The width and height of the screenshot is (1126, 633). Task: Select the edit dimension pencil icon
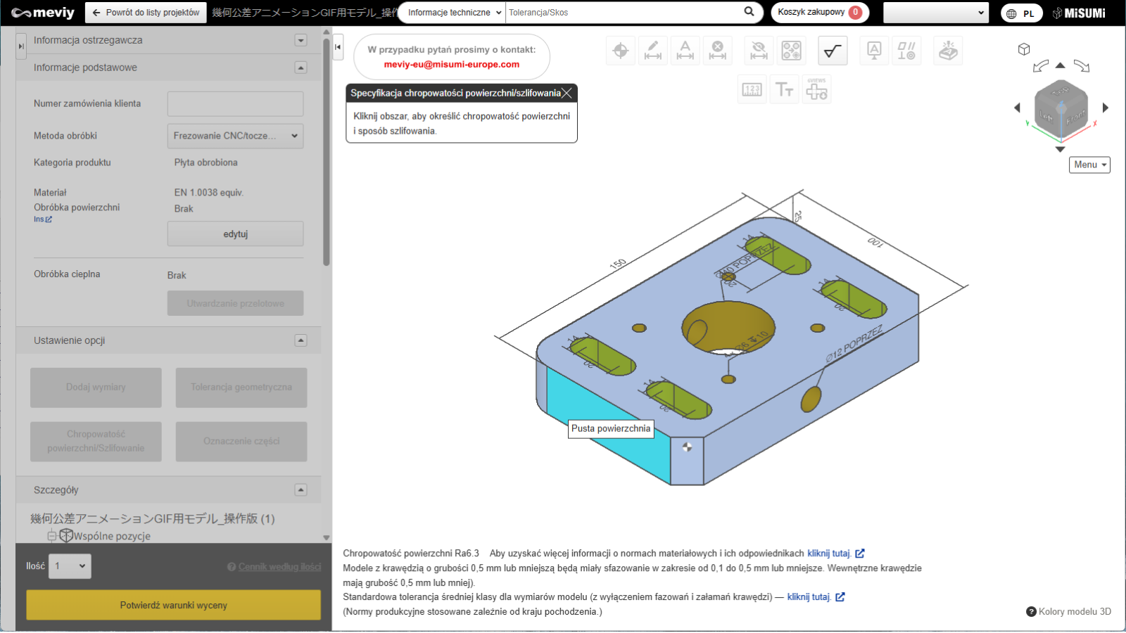click(x=653, y=51)
